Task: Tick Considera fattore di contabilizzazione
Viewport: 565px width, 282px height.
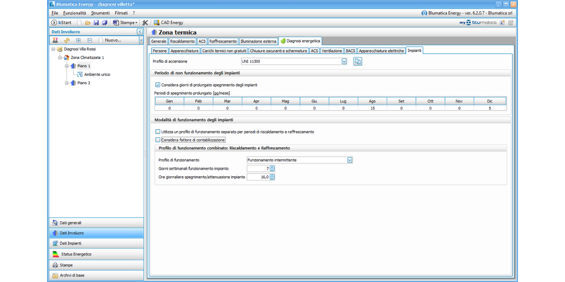Action: (x=158, y=140)
